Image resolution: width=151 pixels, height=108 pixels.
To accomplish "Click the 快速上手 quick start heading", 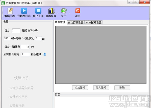I will point(21,78).
